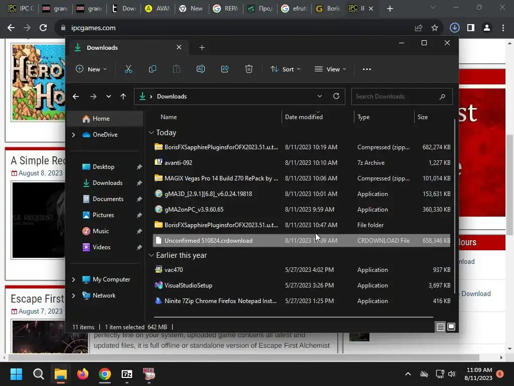Open 7-Zip from the taskbar
Screen dimensions: 514x386
click(x=127, y=374)
